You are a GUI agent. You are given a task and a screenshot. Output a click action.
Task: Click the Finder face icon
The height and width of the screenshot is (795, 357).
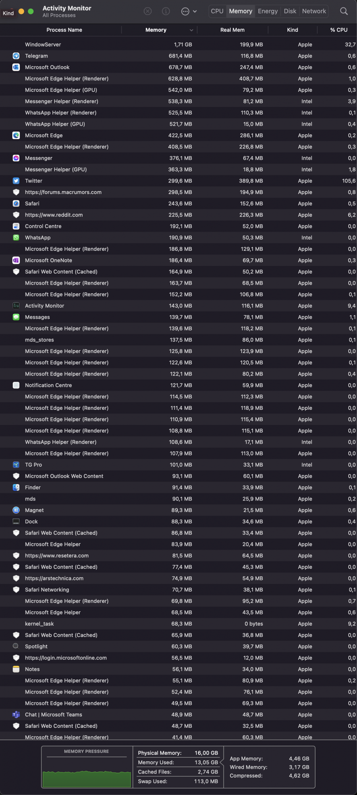point(16,487)
